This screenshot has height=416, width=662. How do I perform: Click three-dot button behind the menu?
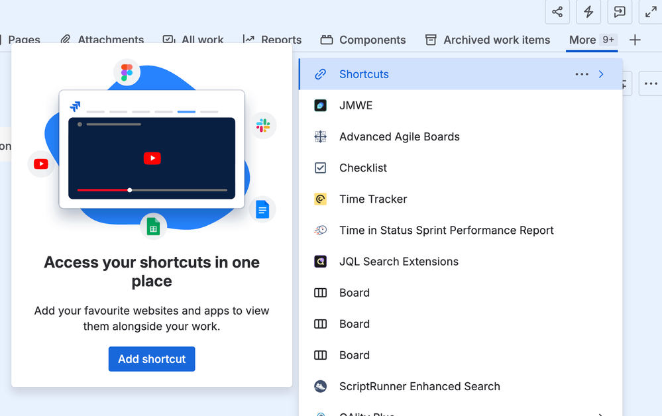coord(651,83)
